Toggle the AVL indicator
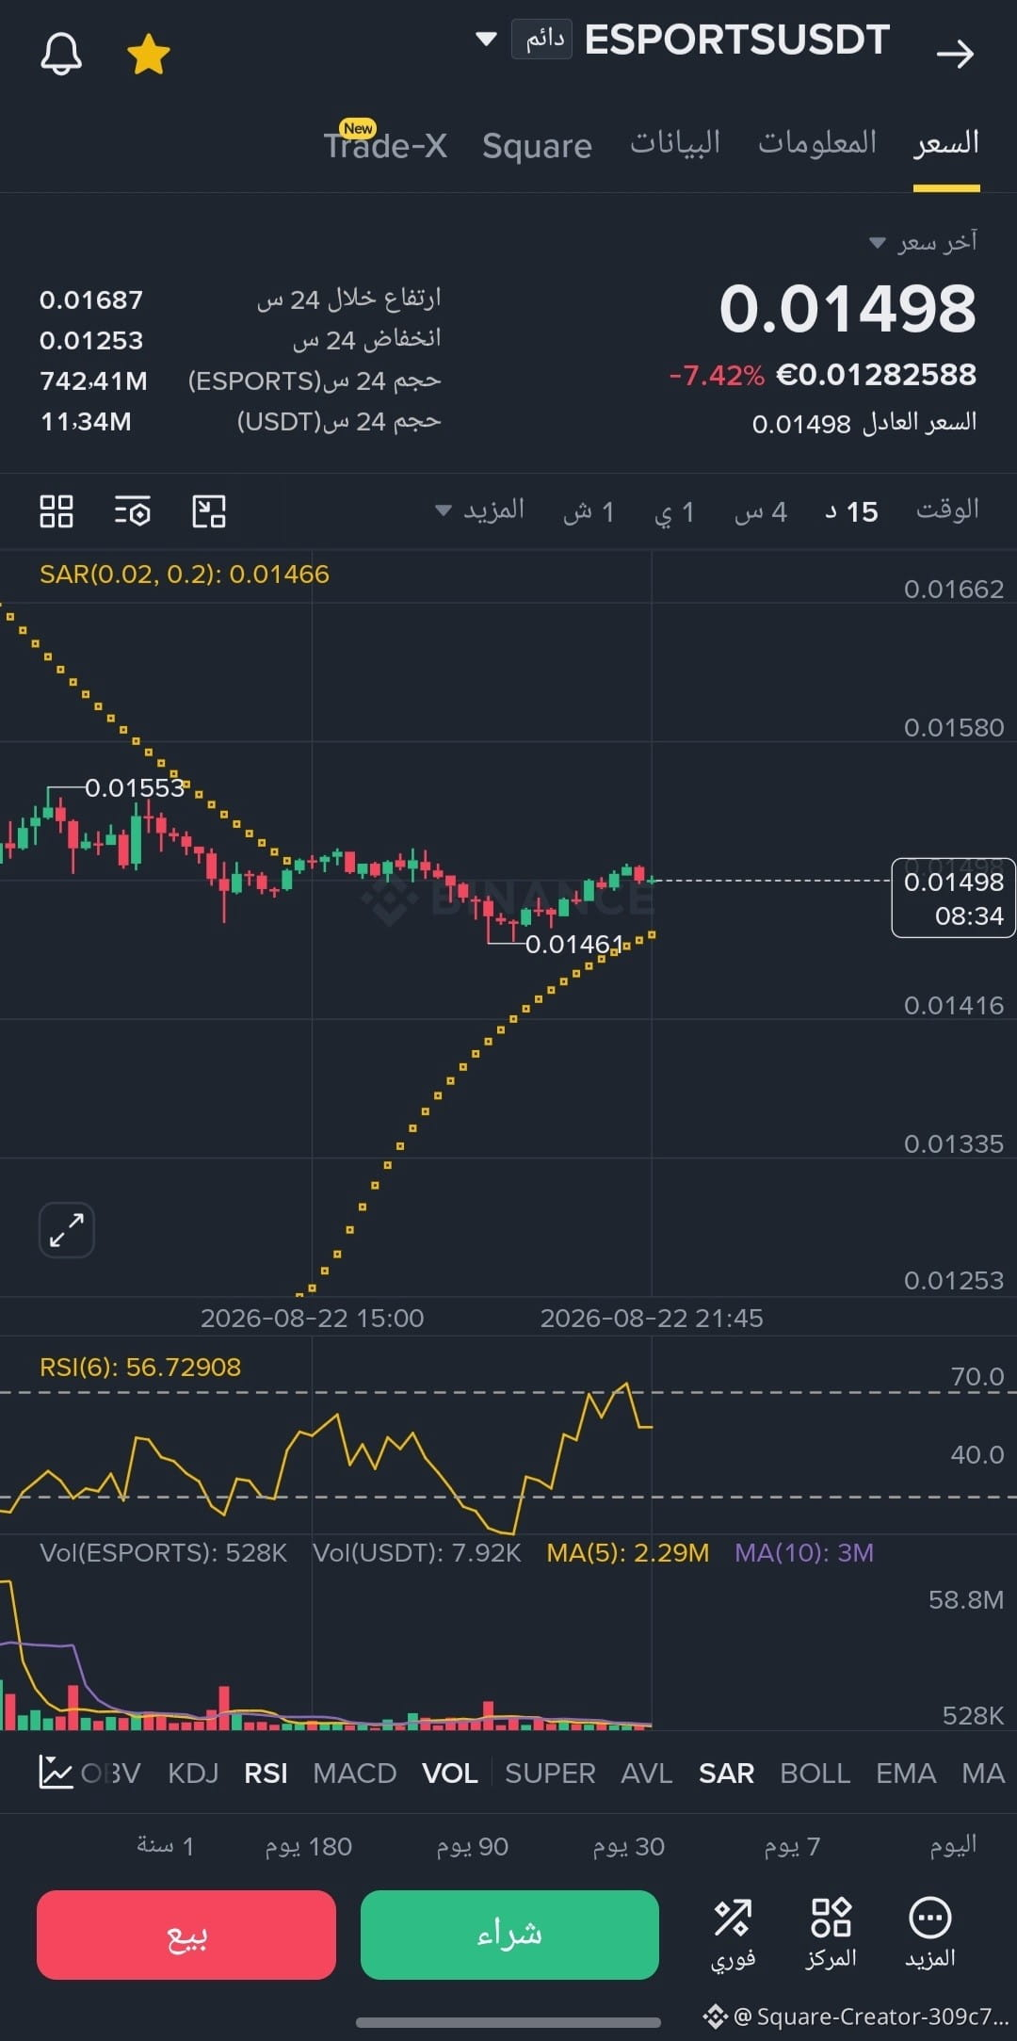The width and height of the screenshot is (1017, 2041). [x=647, y=1774]
